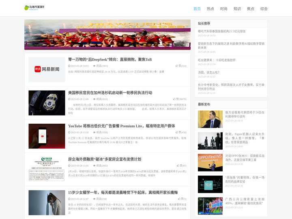Open latest post 广西三月三搜索量上涨超400%
Viewport: 292px width, 219px height.
click(x=245, y=201)
